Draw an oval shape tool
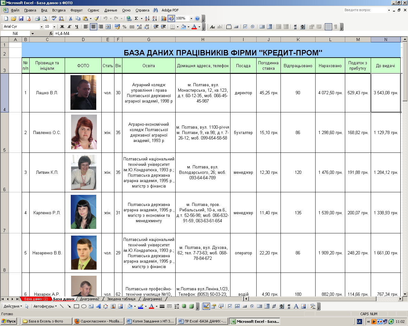The height and width of the screenshot is (326, 408). pos(84,306)
